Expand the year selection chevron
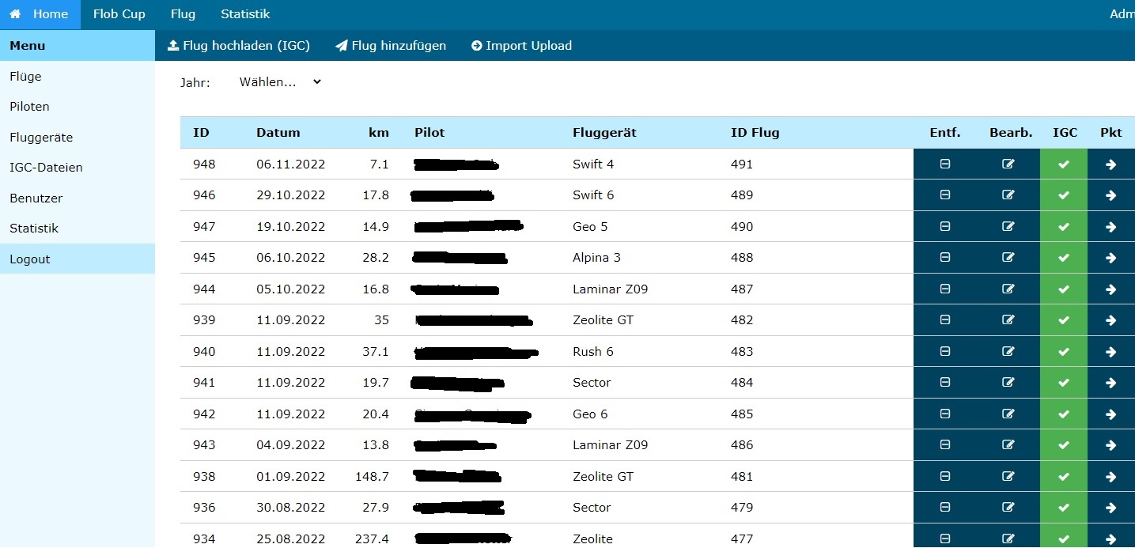 coord(316,81)
